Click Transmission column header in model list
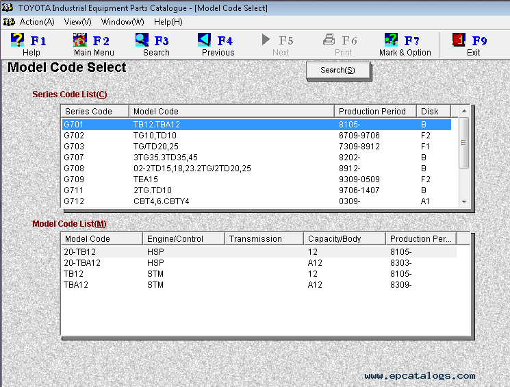This screenshot has width=510, height=387. click(x=264, y=238)
